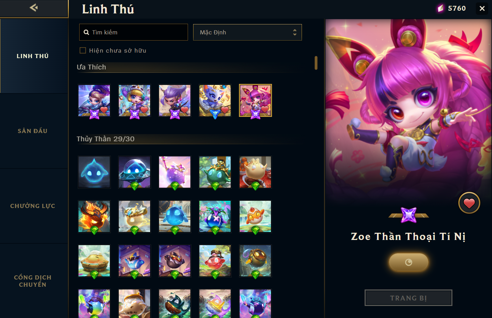
Task: Click the list's vertical scrollbar handle
Action: [316, 63]
